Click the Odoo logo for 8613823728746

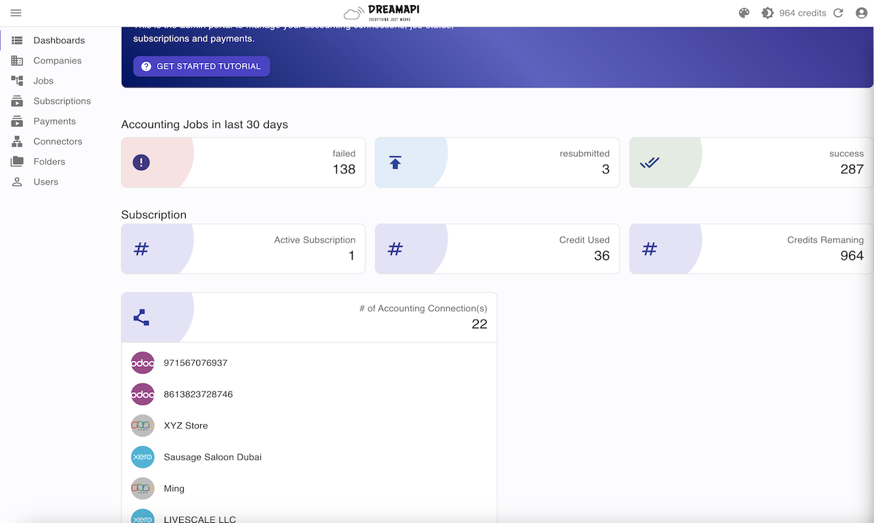tap(143, 394)
